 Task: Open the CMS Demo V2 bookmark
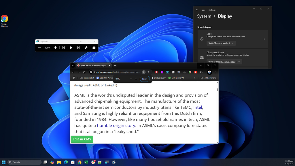click(177, 78)
